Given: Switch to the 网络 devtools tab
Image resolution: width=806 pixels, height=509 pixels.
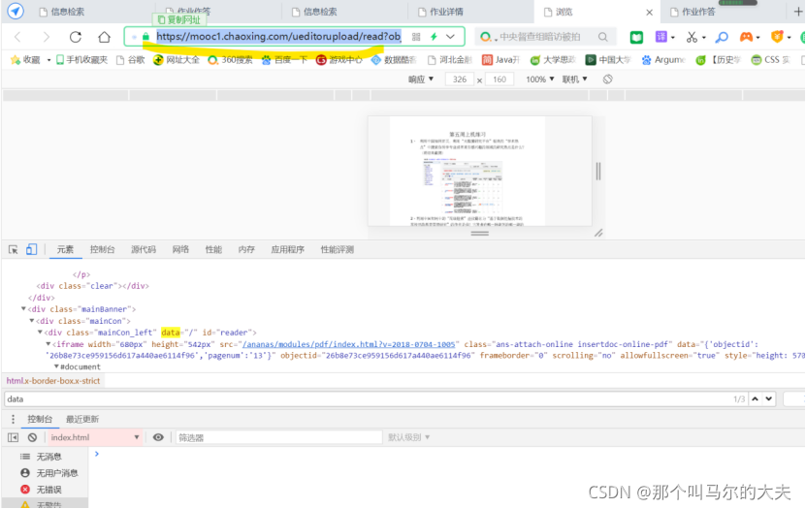Looking at the screenshot, I should tap(180, 249).
